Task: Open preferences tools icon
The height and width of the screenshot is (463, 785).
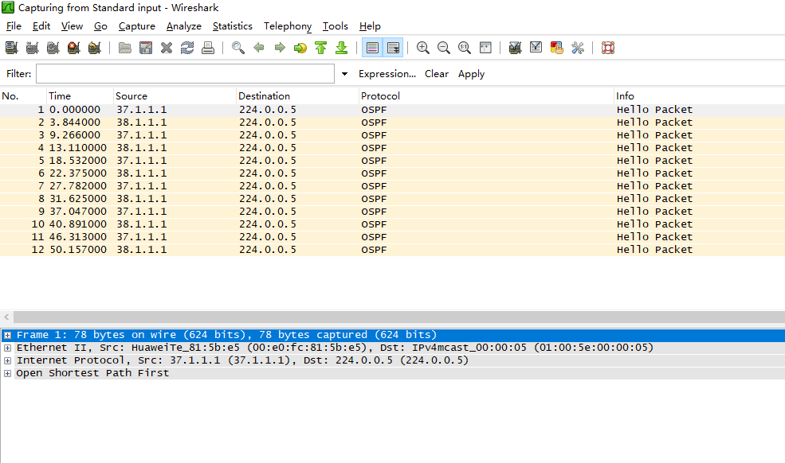Action: click(578, 48)
